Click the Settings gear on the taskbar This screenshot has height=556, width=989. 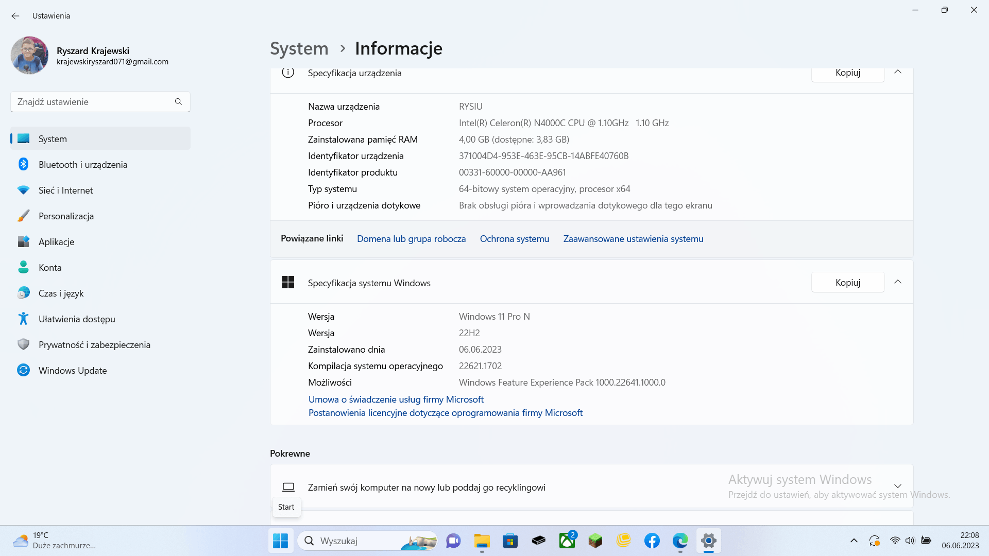coord(708,541)
